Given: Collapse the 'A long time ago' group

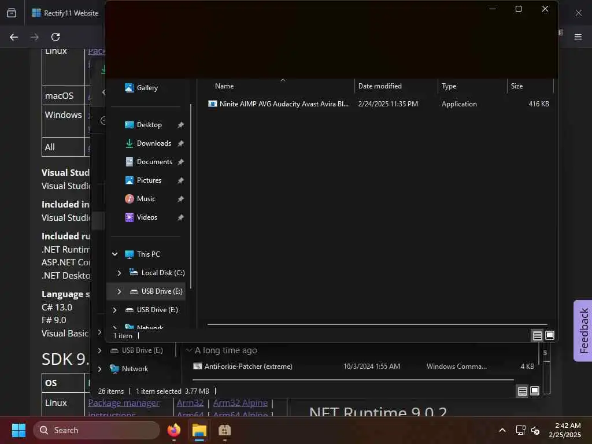Looking at the screenshot, I should tap(189, 350).
